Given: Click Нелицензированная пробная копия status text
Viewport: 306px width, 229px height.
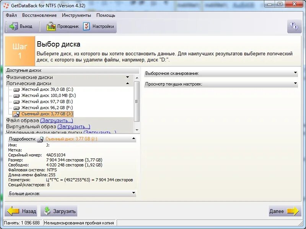Looking at the screenshot, I should click(x=79, y=223).
